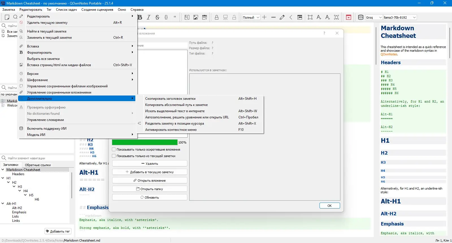452x243 pixels.
Task: Click the insert image toolbar icon
Action: [195, 17]
